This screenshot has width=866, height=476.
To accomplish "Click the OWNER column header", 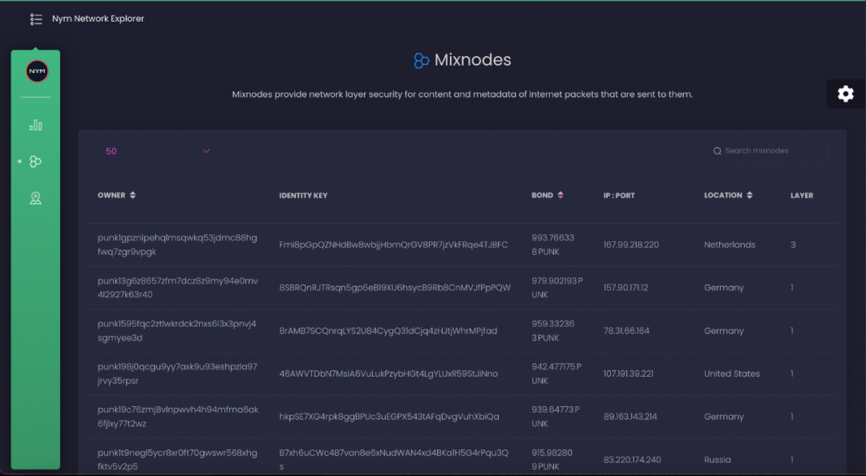I will tap(111, 195).
